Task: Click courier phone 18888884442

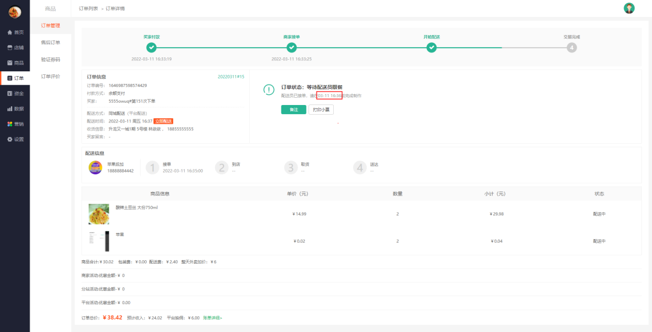Action: [121, 171]
